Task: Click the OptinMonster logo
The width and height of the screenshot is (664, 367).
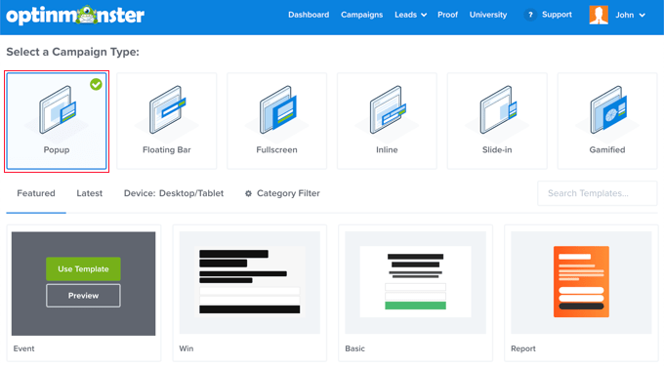Action: (x=75, y=16)
